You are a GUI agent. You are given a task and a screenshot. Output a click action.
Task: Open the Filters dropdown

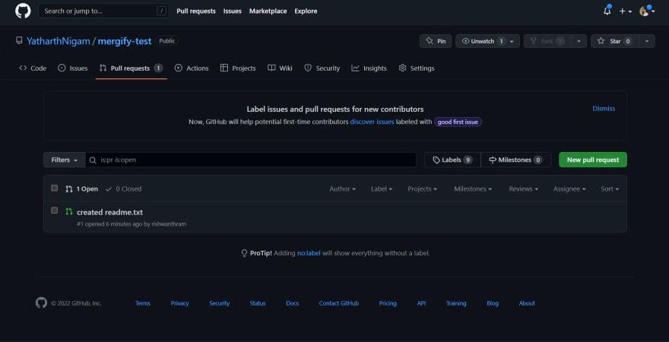coord(65,160)
